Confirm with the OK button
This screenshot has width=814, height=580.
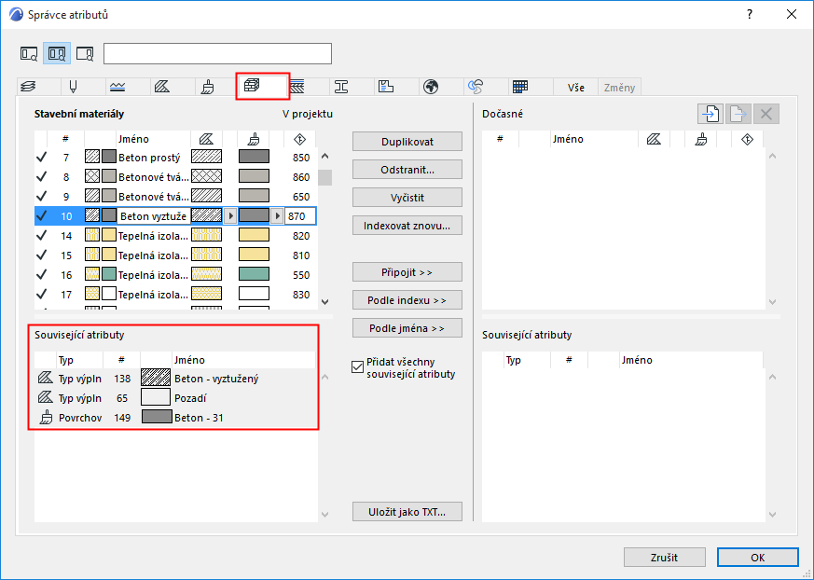757,557
